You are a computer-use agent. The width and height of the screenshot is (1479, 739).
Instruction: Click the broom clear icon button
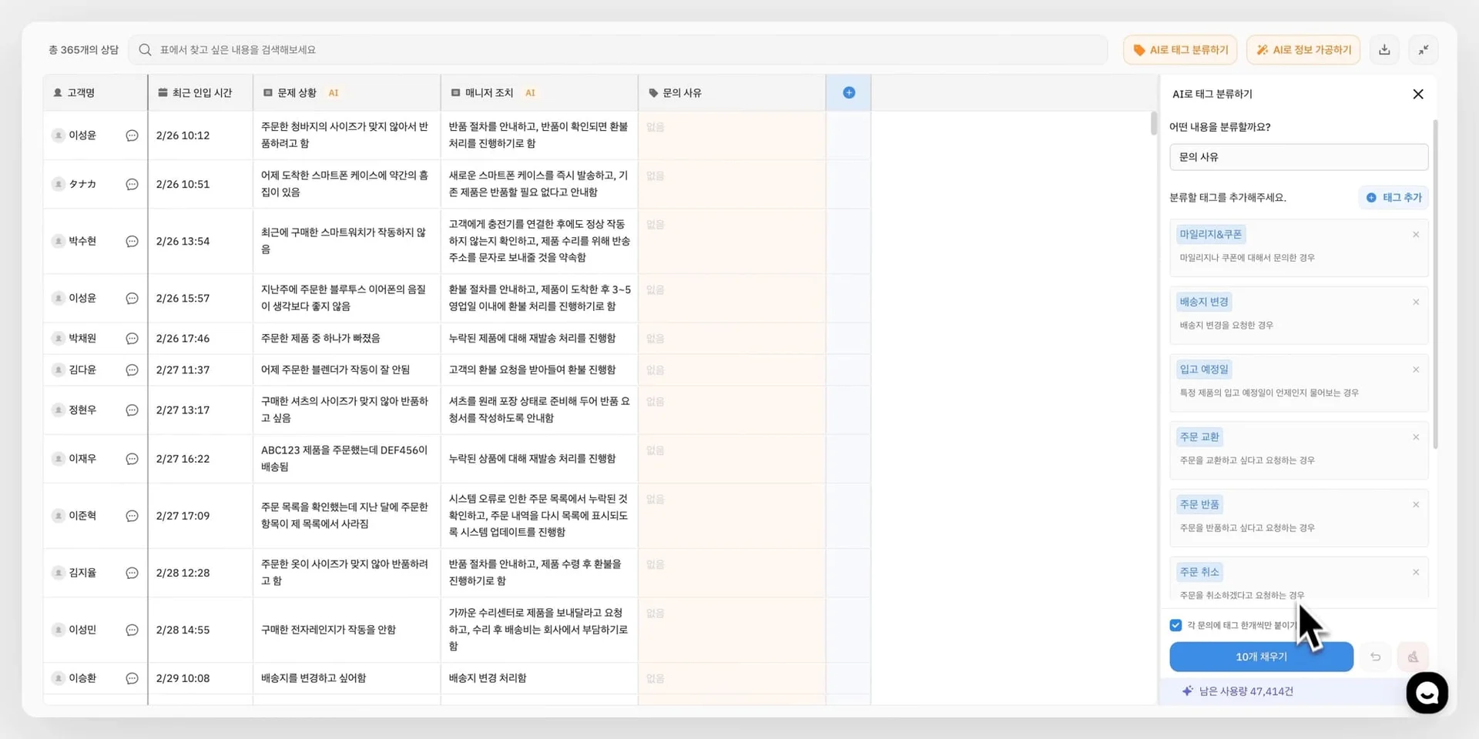coord(1413,657)
